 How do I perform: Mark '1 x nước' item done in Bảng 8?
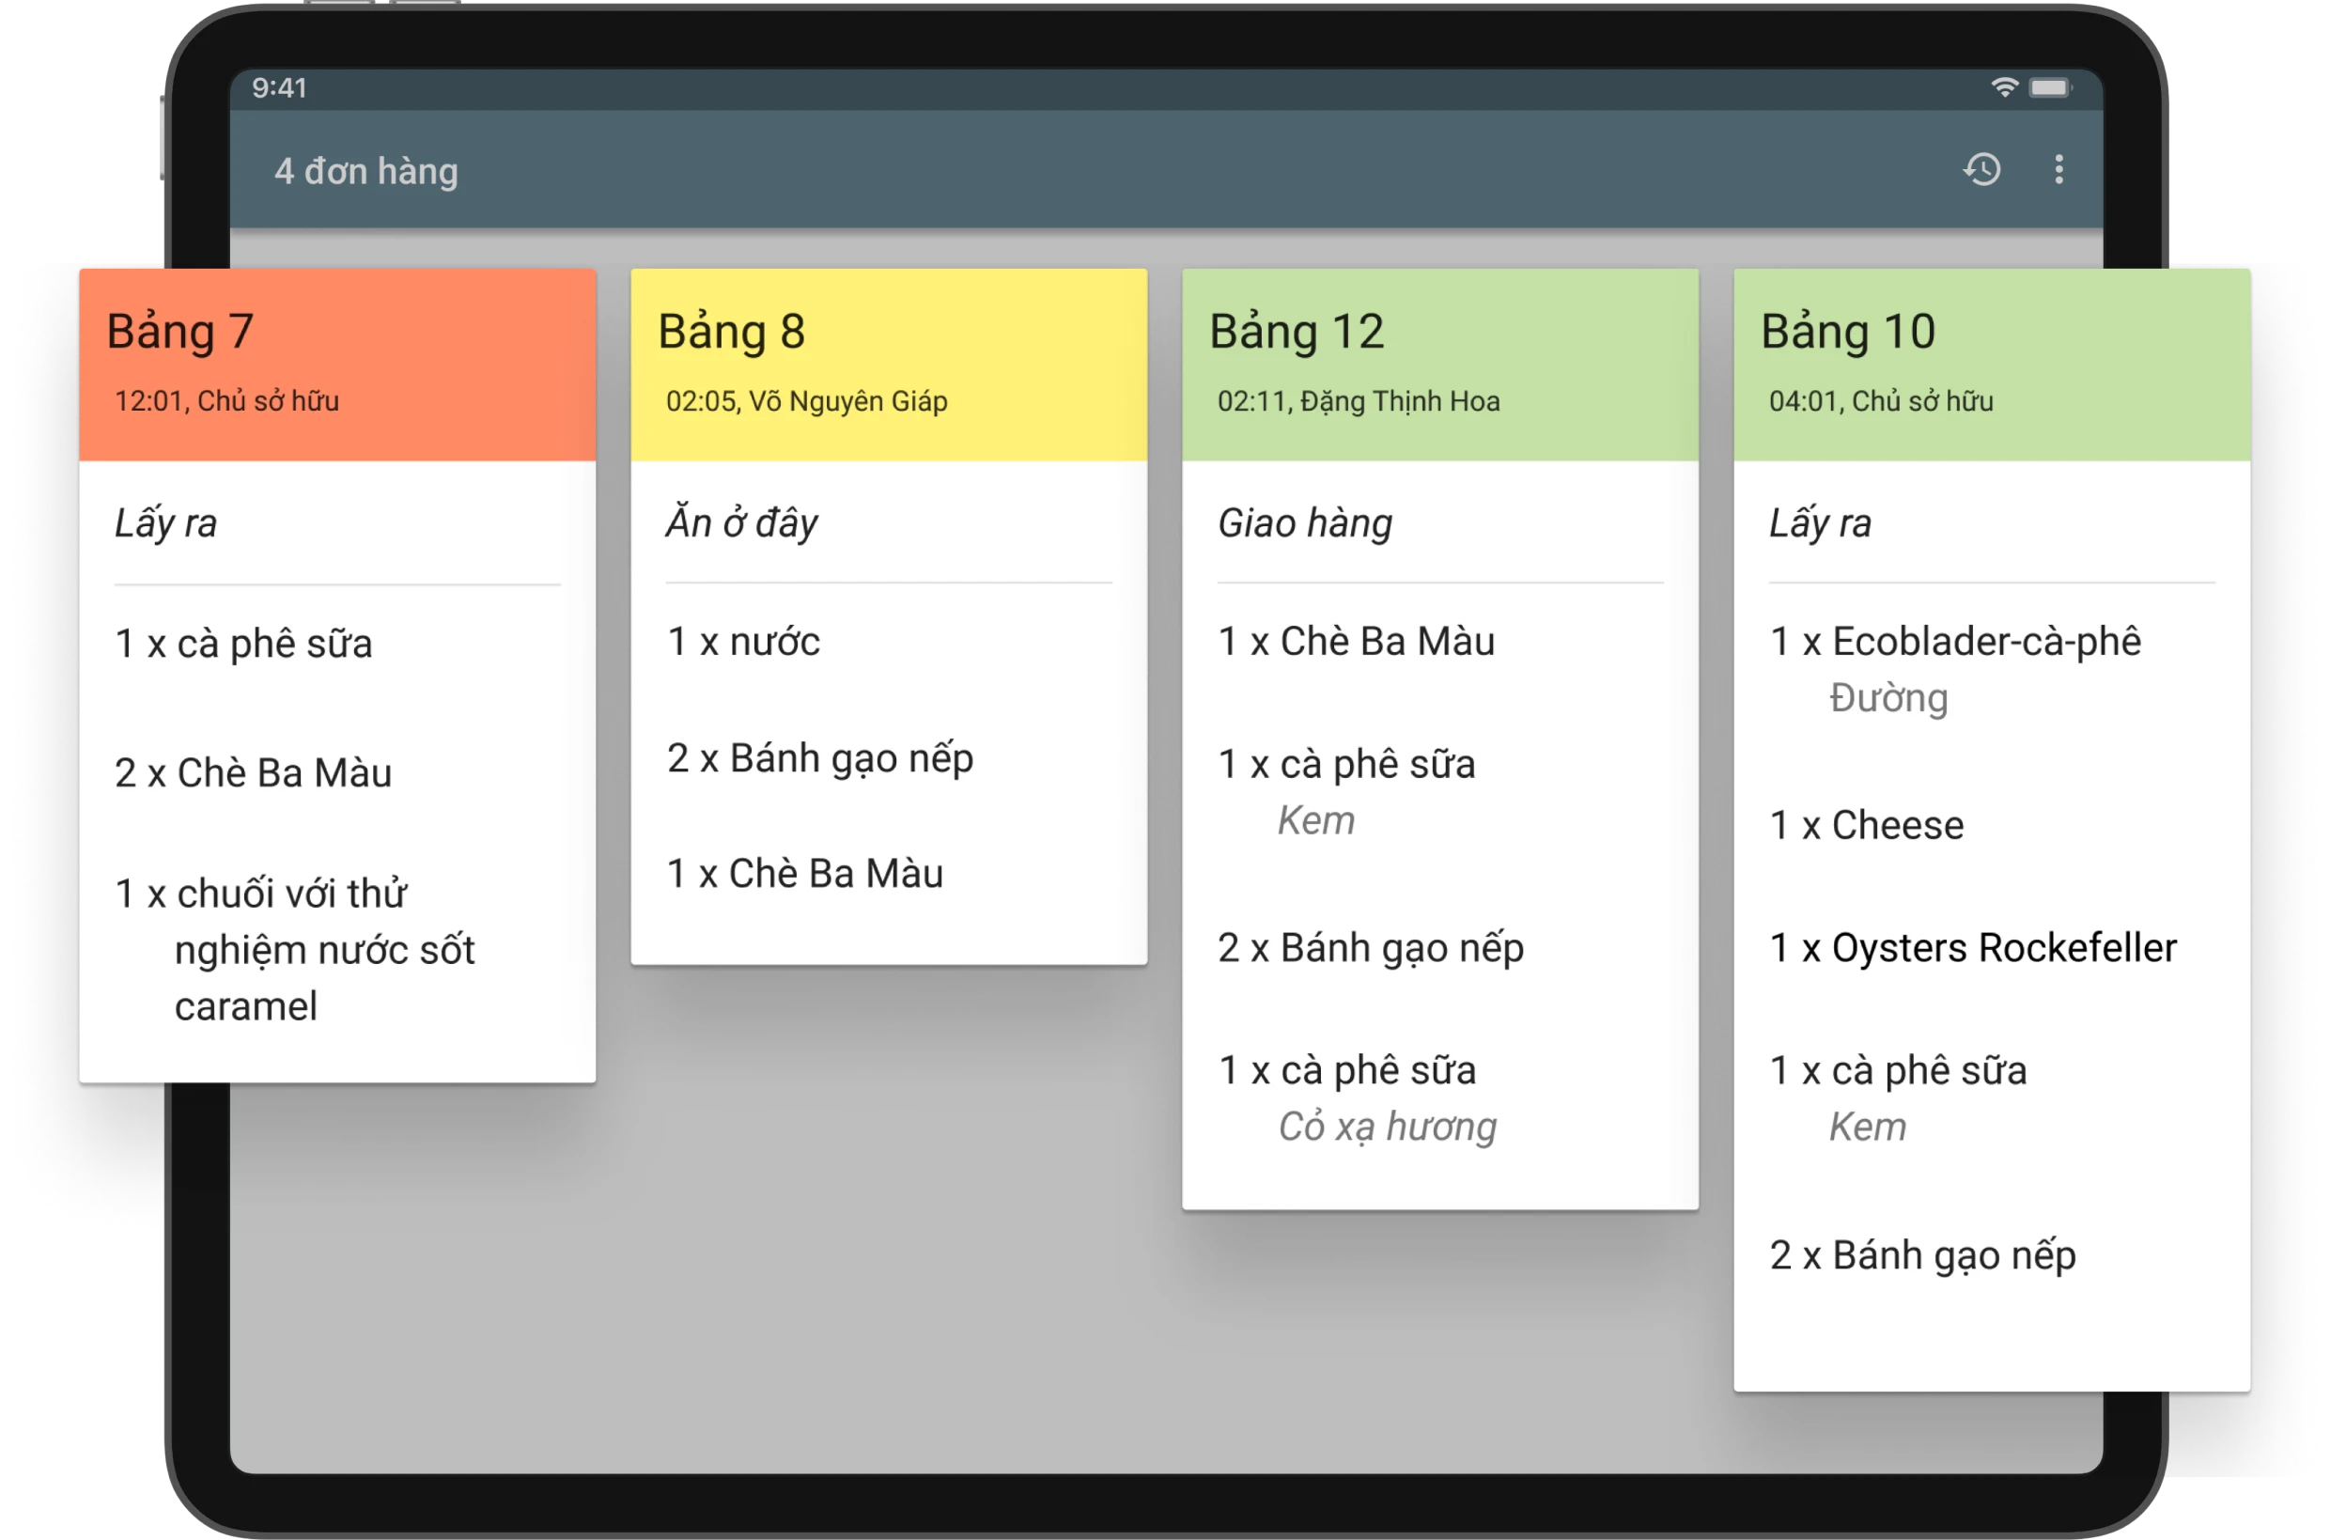pyautogui.click(x=743, y=642)
